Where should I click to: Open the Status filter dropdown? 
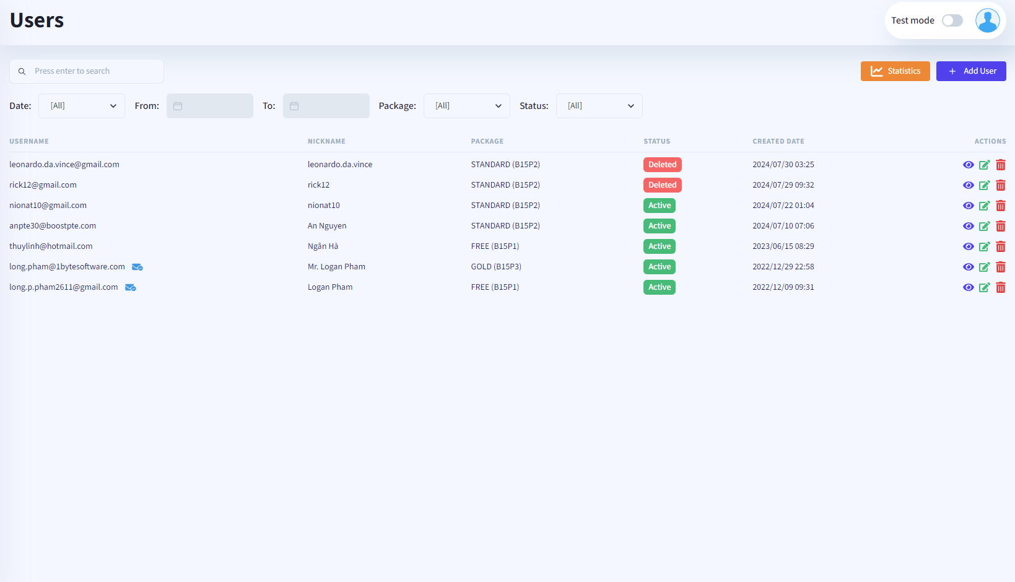click(x=599, y=106)
